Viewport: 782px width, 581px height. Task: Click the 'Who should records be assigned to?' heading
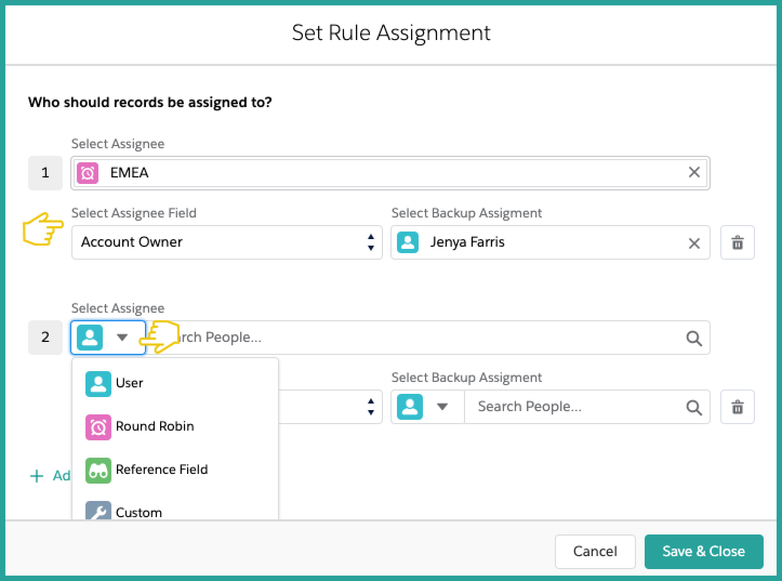150,102
